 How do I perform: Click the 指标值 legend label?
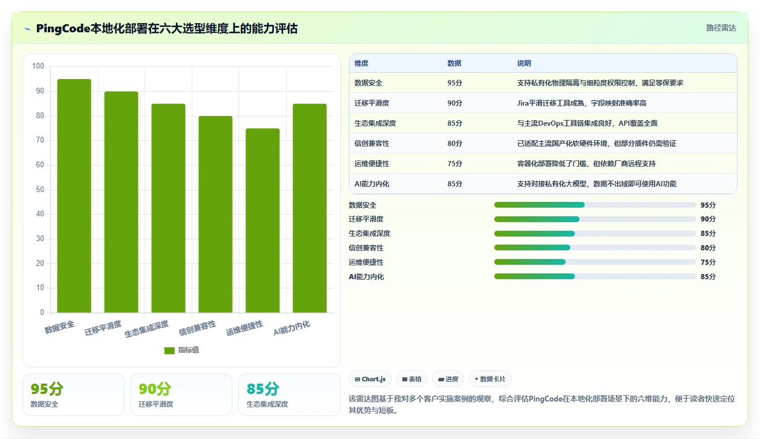coord(189,350)
